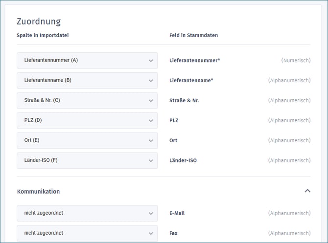Click the chevron arrow on PLZ (D)
Screen dimensions: 328x243
click(151, 121)
